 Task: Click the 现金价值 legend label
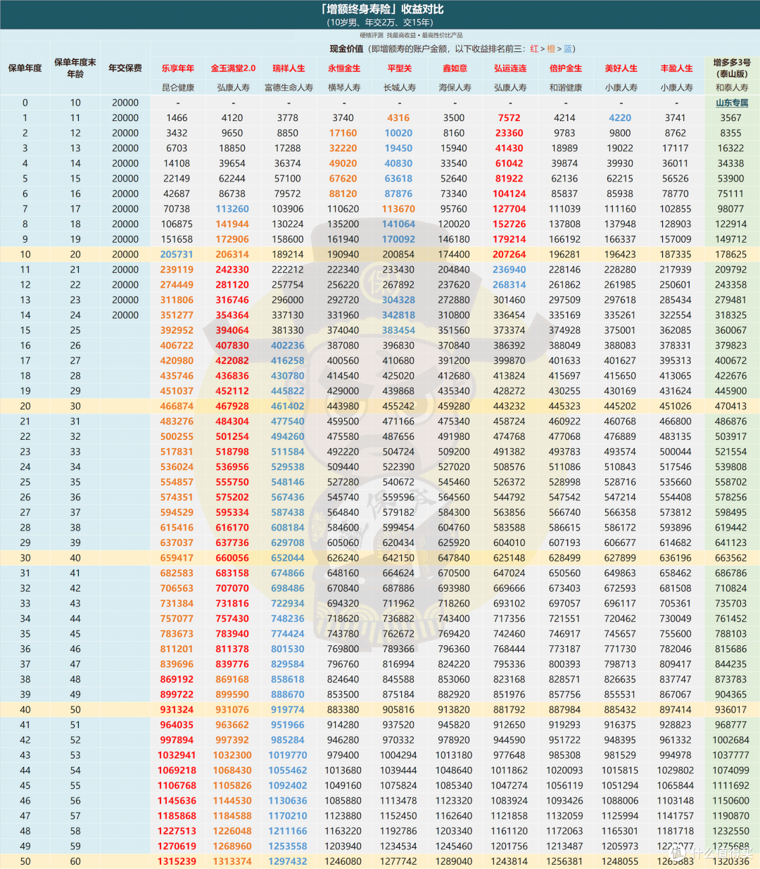pyautogui.click(x=346, y=49)
